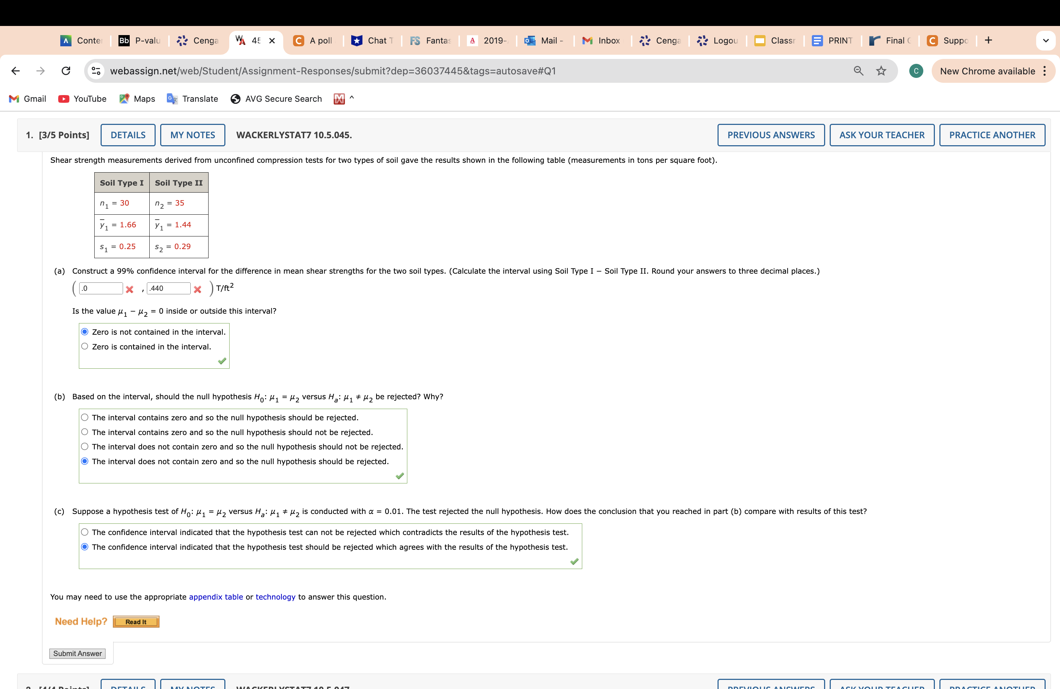Click the Submit Answer button

click(77, 653)
